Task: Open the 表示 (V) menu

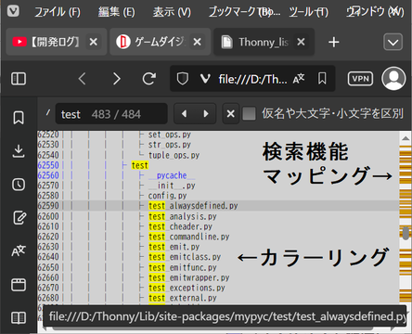Action: coord(172,12)
